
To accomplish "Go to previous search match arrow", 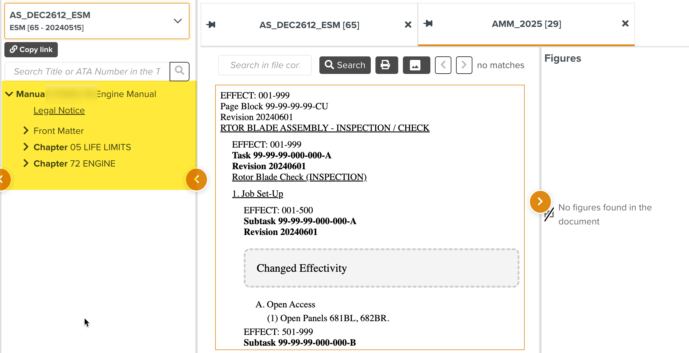I will 443,65.
